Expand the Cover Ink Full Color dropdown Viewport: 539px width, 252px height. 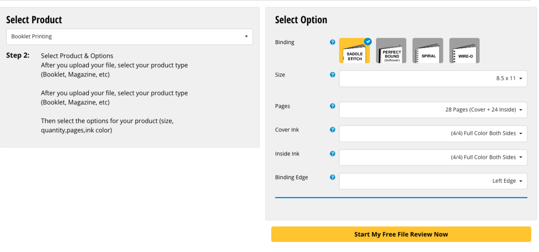tap(433, 134)
